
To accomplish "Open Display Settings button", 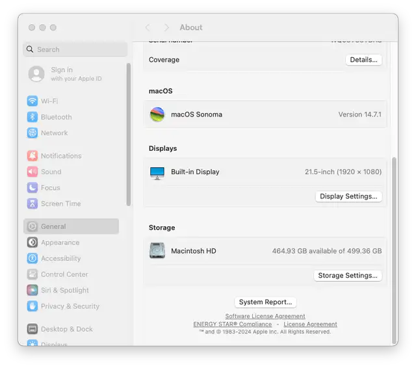I will (348, 196).
